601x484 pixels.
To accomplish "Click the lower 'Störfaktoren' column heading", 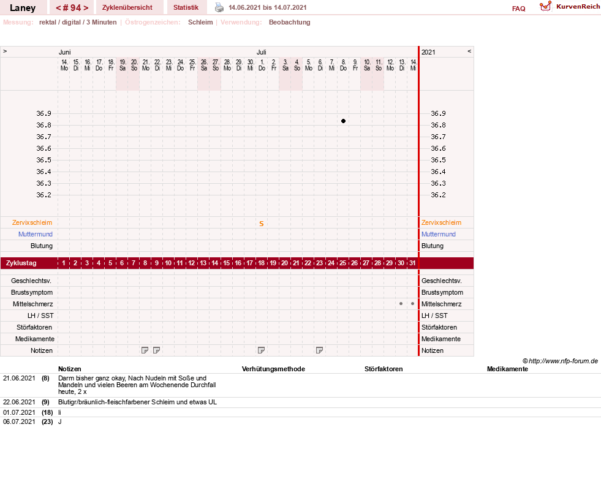I will [x=384, y=369].
